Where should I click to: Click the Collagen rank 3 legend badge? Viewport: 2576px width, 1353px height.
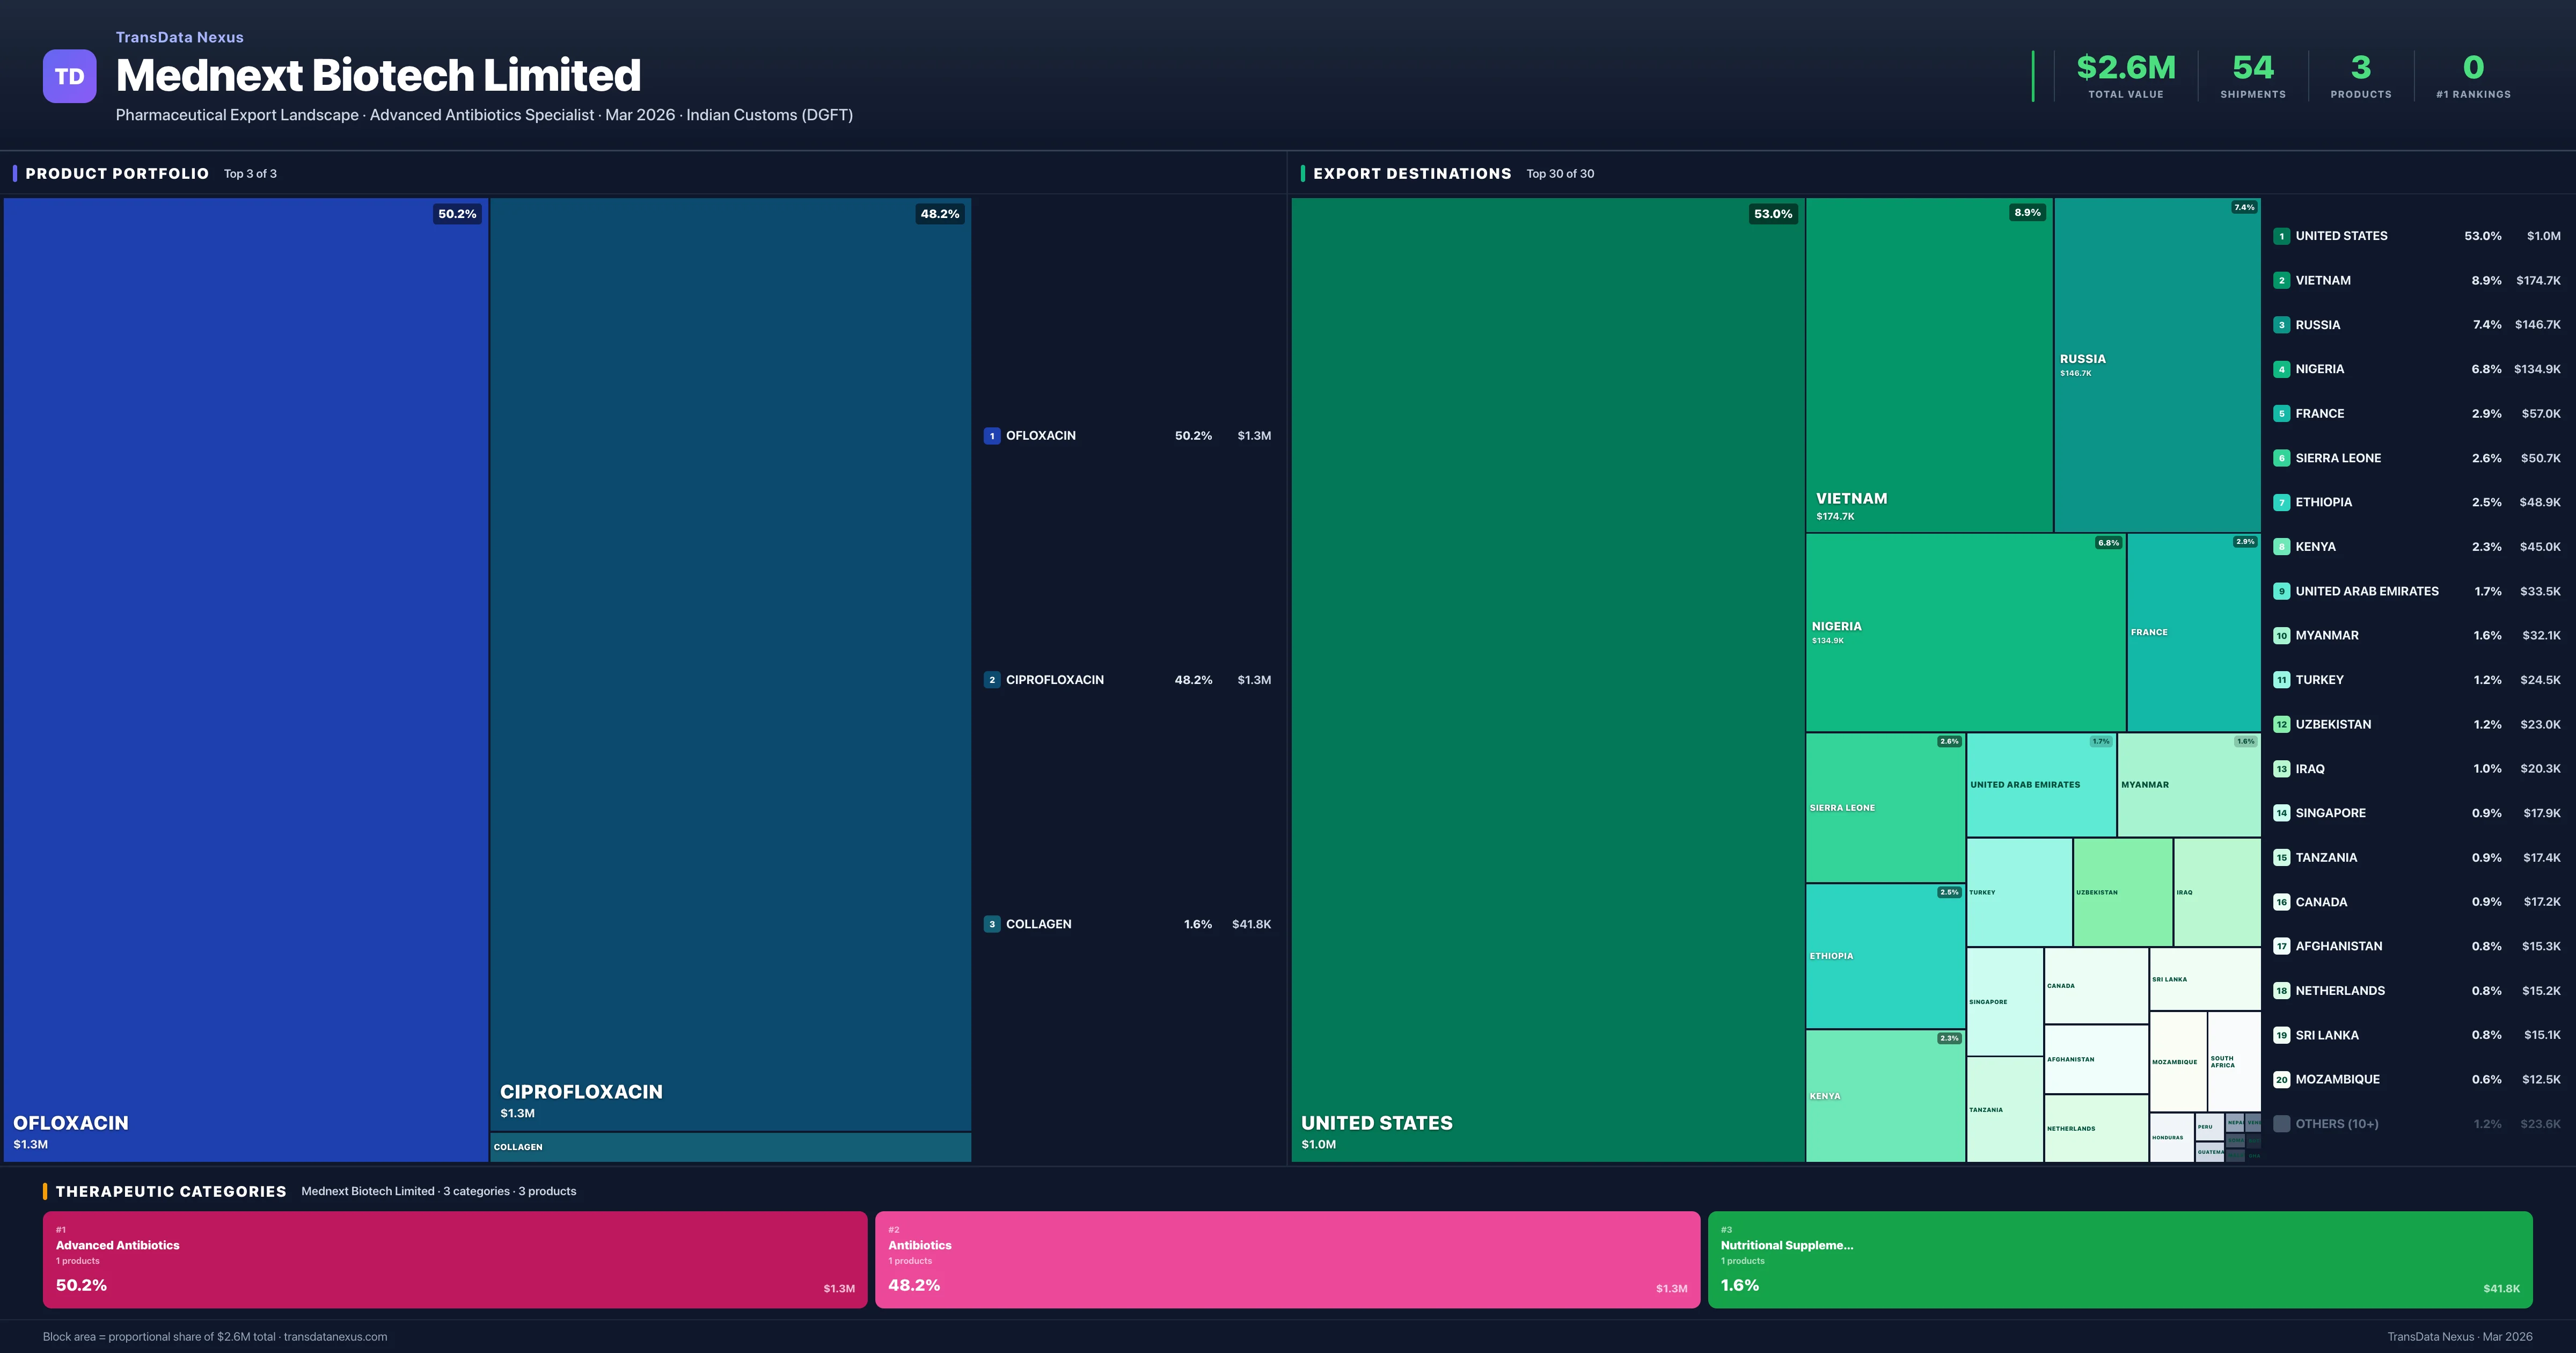(991, 923)
